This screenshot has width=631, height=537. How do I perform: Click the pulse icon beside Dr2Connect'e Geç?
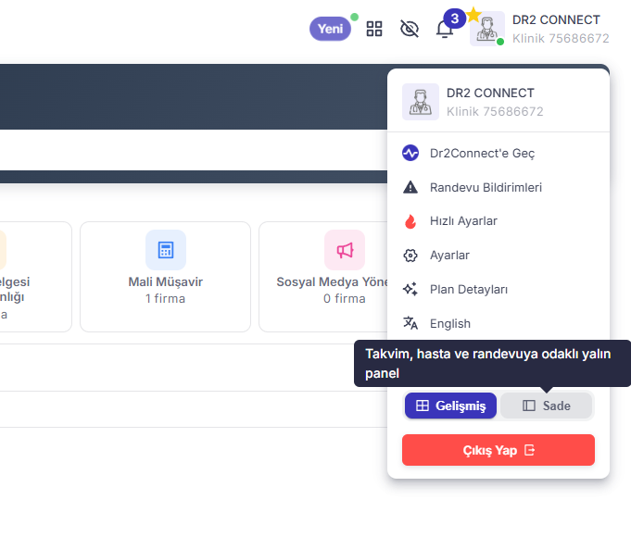(x=410, y=153)
